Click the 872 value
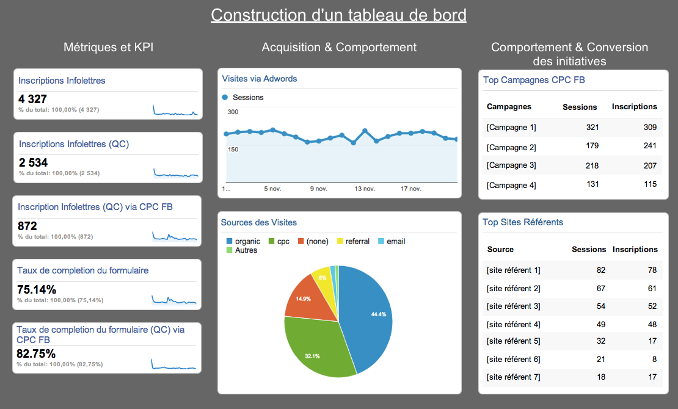678x409 pixels. click(27, 226)
